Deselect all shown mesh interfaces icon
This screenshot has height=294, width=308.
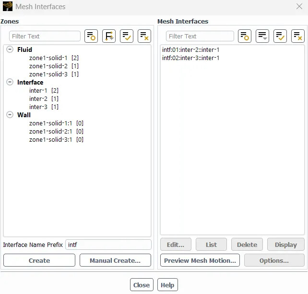[x=298, y=36]
